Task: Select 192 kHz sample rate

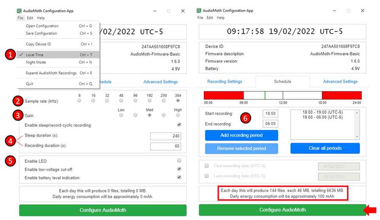Action: click(x=149, y=100)
